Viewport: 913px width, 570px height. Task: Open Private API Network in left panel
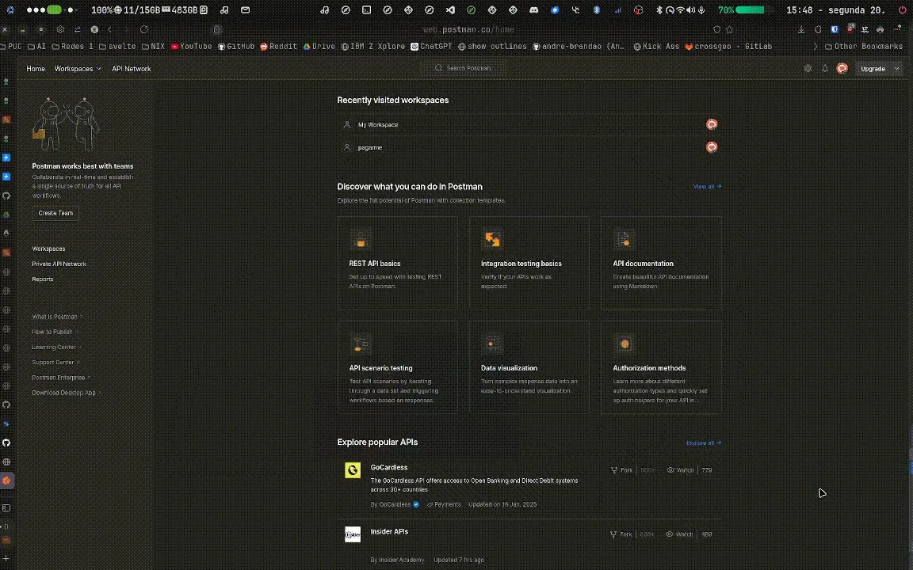pos(59,264)
